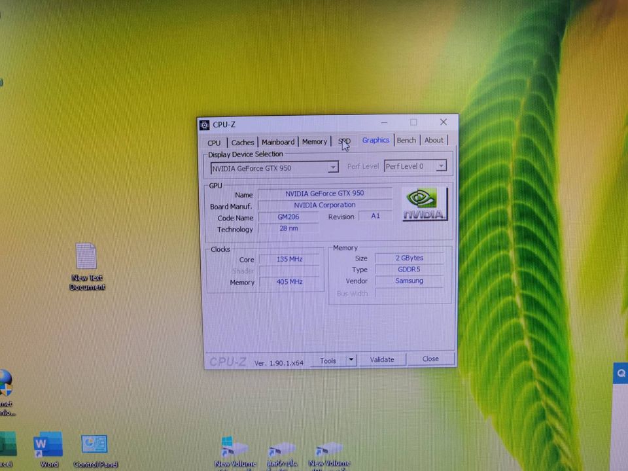Viewport: 628px width, 471px height.
Task: Click the NVIDIA logo in GPU section
Action: point(425,204)
